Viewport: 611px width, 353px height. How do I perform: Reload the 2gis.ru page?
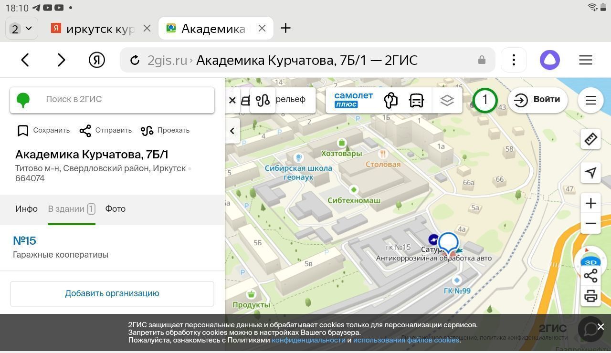pyautogui.click(x=135, y=60)
